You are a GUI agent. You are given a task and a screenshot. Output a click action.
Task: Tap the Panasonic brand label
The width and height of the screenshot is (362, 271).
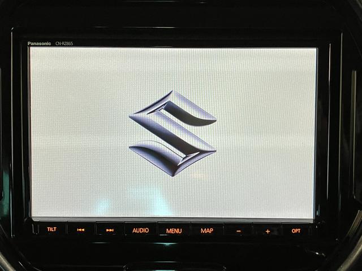(x=39, y=43)
